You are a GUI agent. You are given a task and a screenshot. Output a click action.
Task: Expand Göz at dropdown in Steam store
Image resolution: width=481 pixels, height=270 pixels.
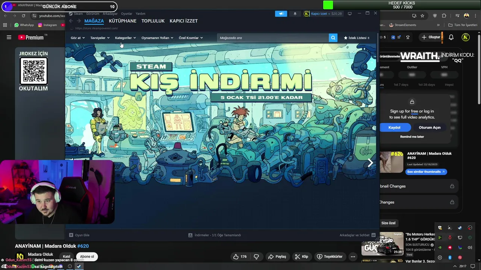tap(78, 38)
